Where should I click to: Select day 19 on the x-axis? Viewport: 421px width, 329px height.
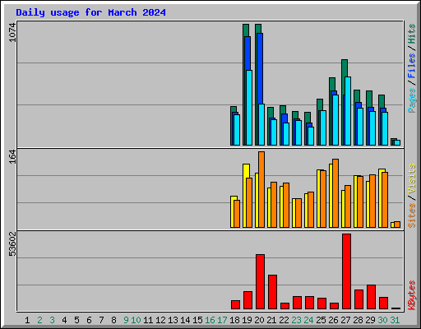(x=247, y=320)
